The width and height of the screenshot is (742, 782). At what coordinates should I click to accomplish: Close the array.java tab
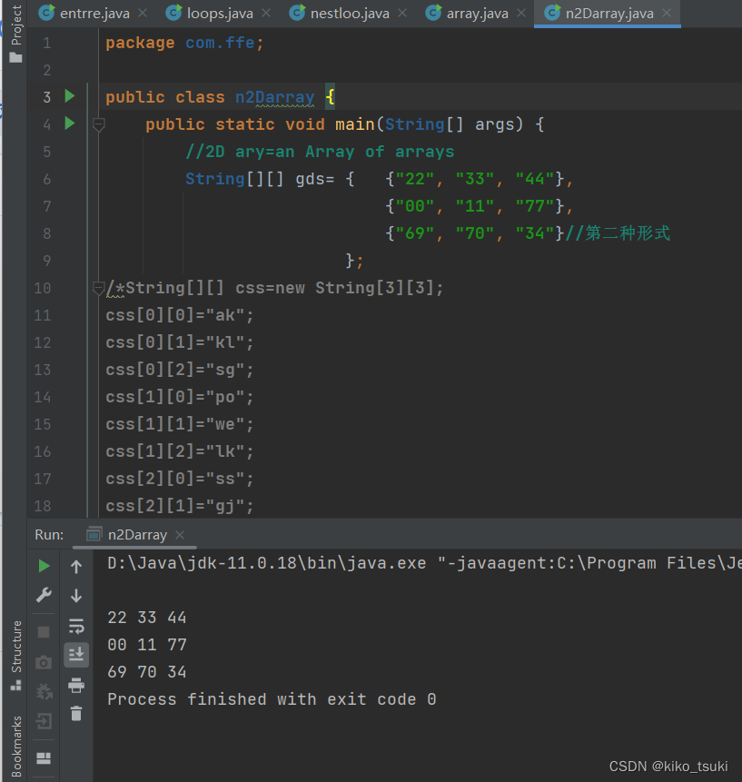coord(521,13)
